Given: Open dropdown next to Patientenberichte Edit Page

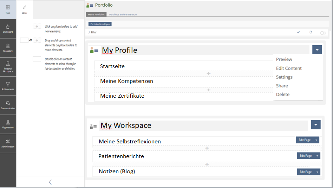Looking at the screenshot, I should click(x=317, y=156).
